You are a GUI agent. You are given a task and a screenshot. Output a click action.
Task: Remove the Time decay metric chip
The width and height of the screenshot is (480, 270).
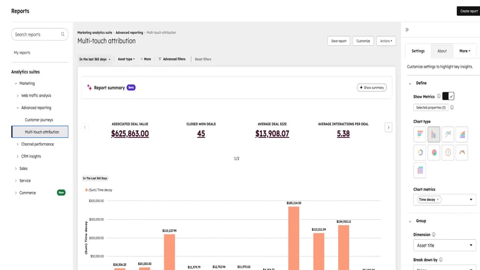click(438, 200)
